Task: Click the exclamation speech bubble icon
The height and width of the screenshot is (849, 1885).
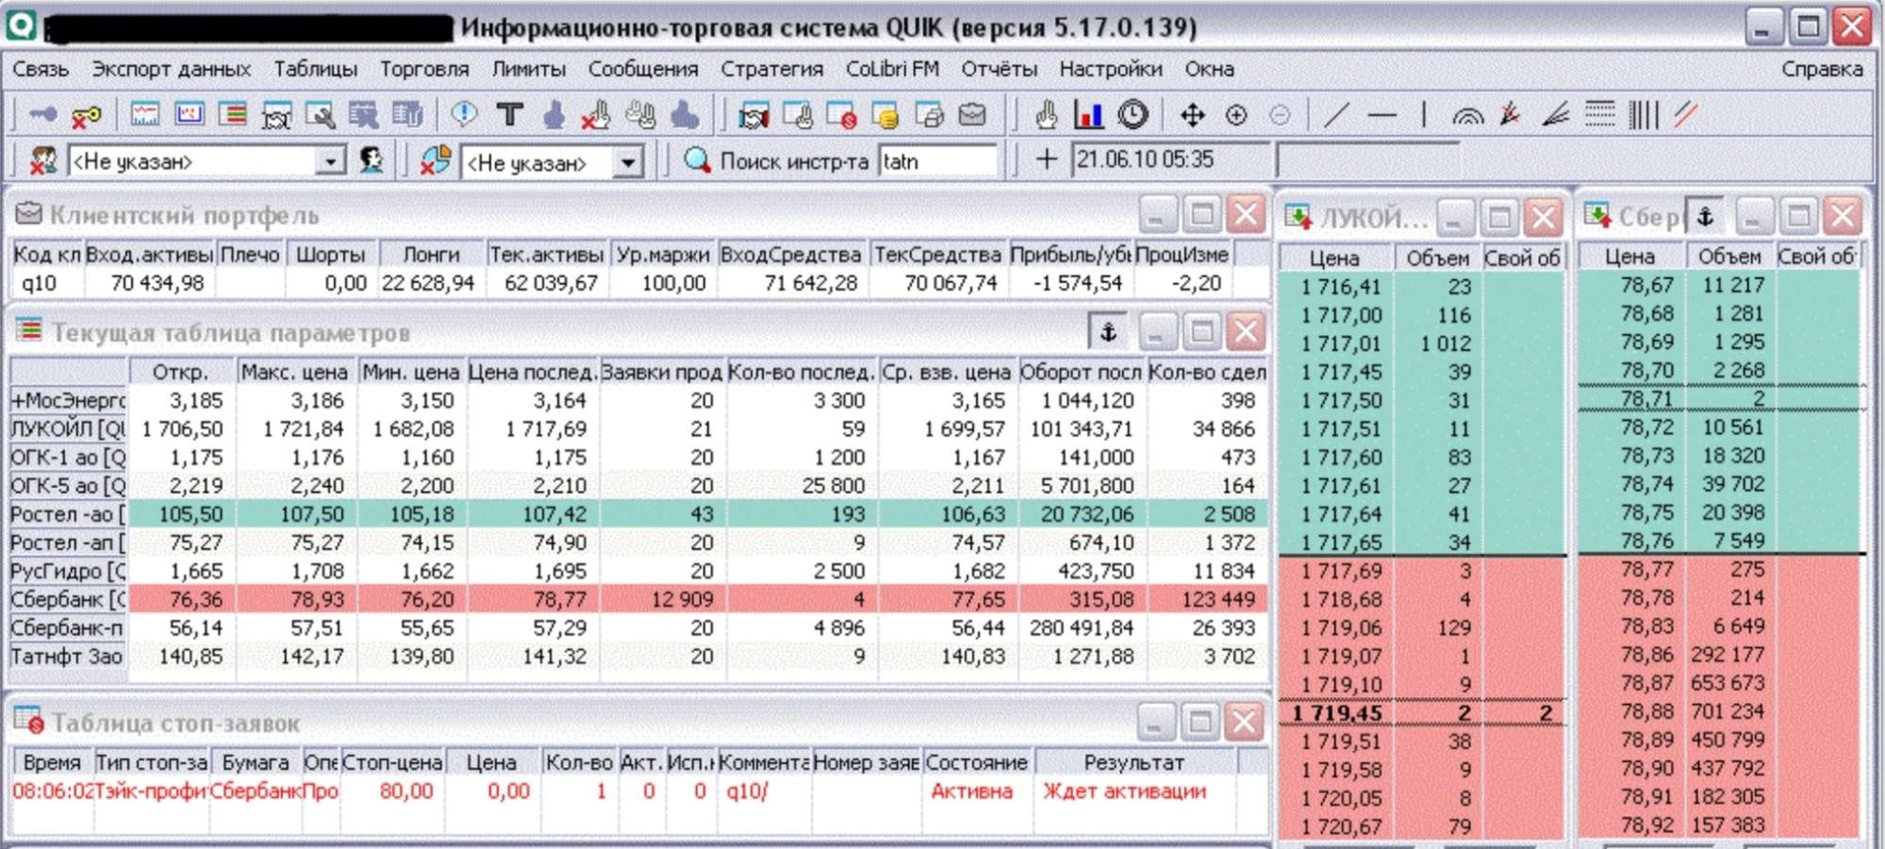Action: click(463, 115)
